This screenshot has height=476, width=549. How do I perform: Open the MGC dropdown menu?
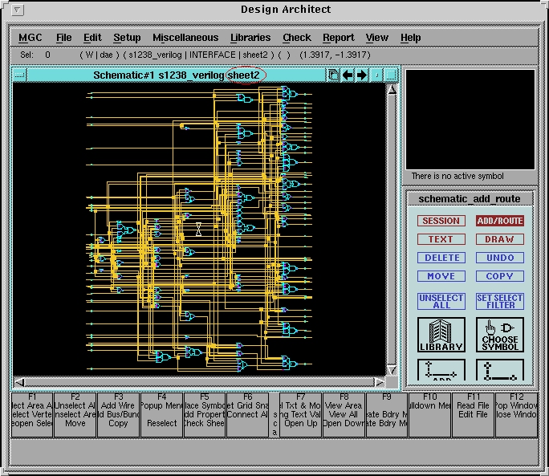tap(31, 38)
